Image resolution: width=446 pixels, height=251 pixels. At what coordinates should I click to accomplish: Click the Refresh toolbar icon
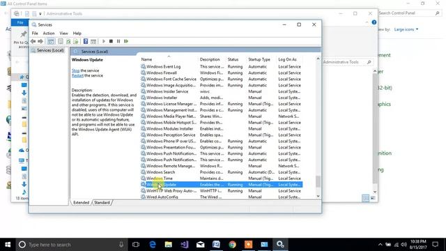pyautogui.click(x=68, y=41)
